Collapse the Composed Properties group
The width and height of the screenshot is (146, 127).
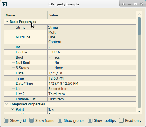7,104
